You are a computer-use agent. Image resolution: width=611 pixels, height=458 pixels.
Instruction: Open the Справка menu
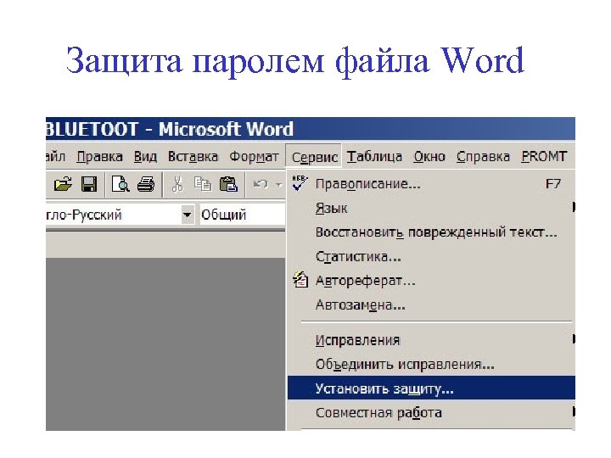coord(483,157)
